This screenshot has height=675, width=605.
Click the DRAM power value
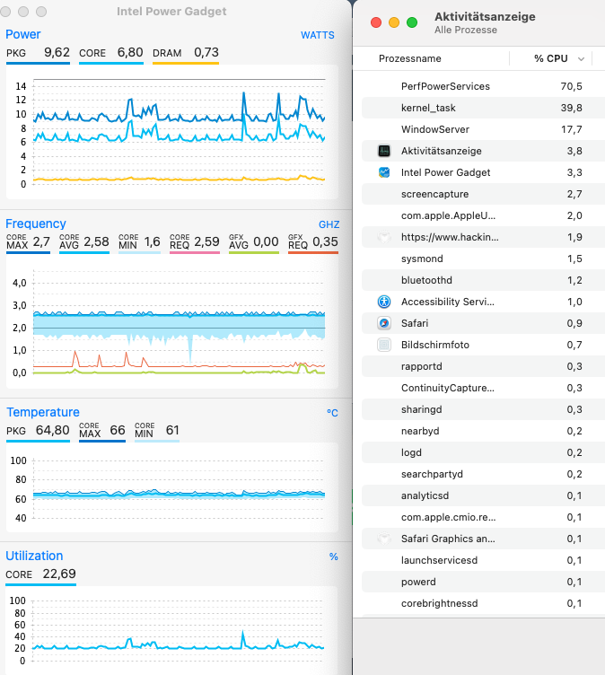point(206,53)
